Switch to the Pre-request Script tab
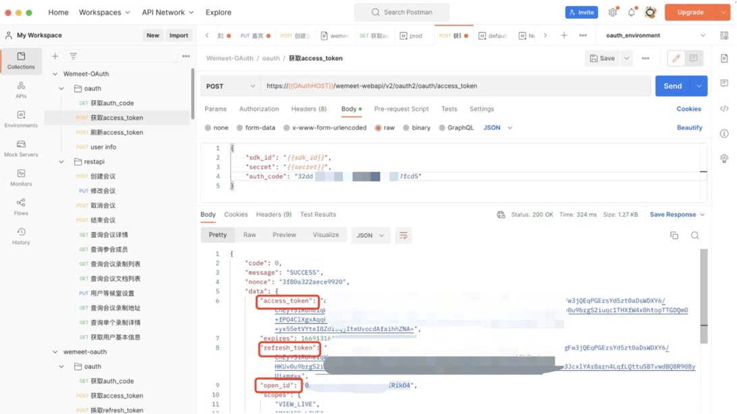Image resolution: width=737 pixels, height=414 pixels. click(402, 109)
